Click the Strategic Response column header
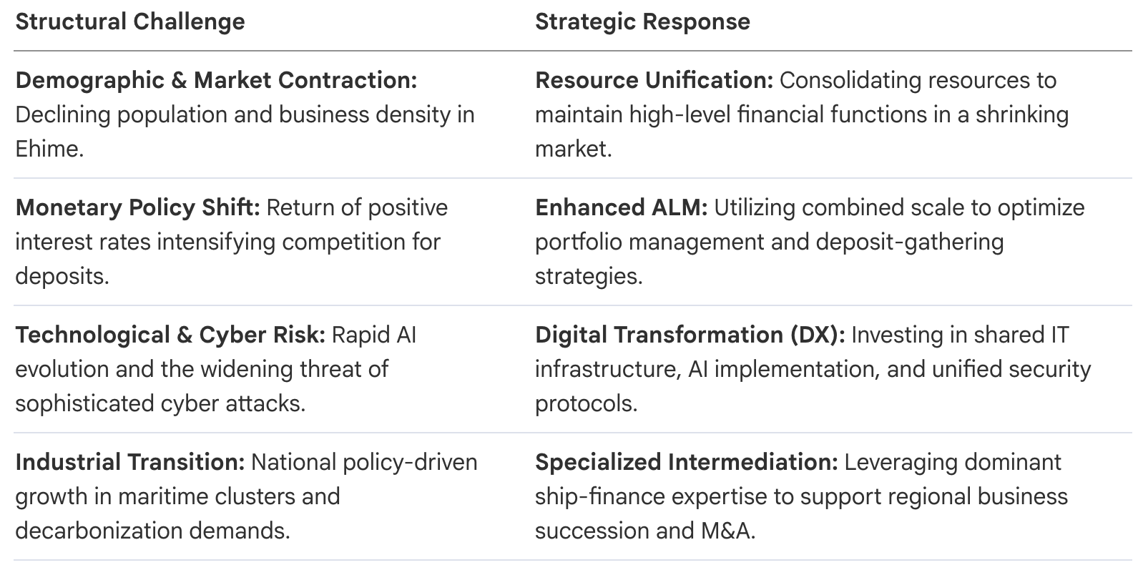Image resolution: width=1143 pixels, height=565 pixels. click(x=642, y=21)
